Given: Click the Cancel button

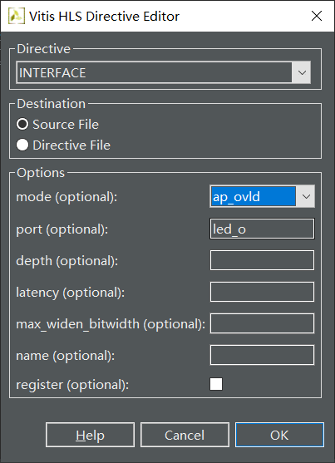Looking at the screenshot, I should [x=185, y=435].
